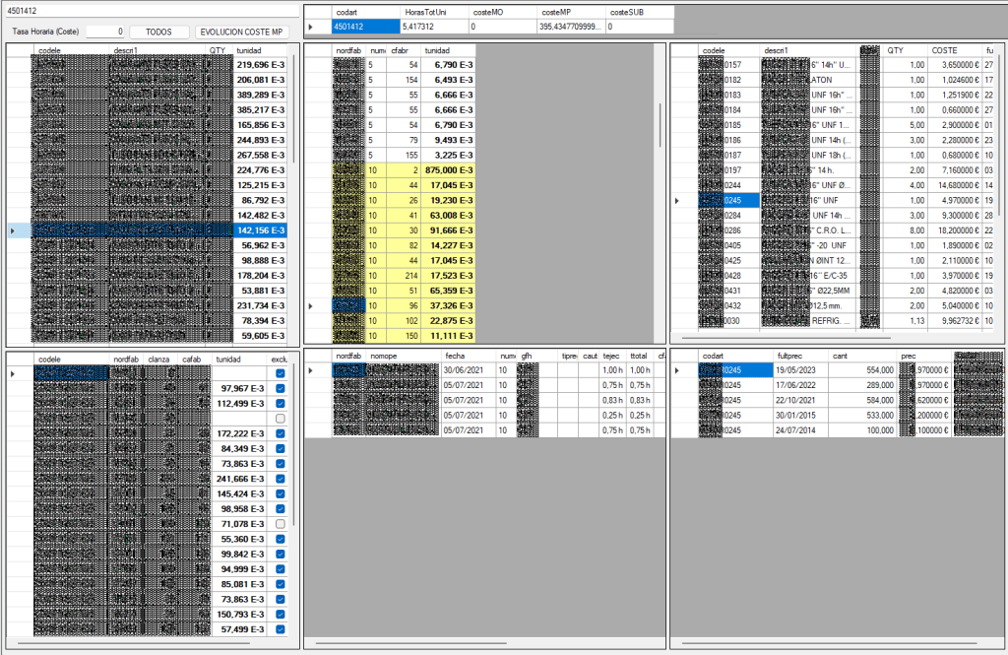The image size is (1008, 655).
Task: Click the TODOS button
Action: 158,32
